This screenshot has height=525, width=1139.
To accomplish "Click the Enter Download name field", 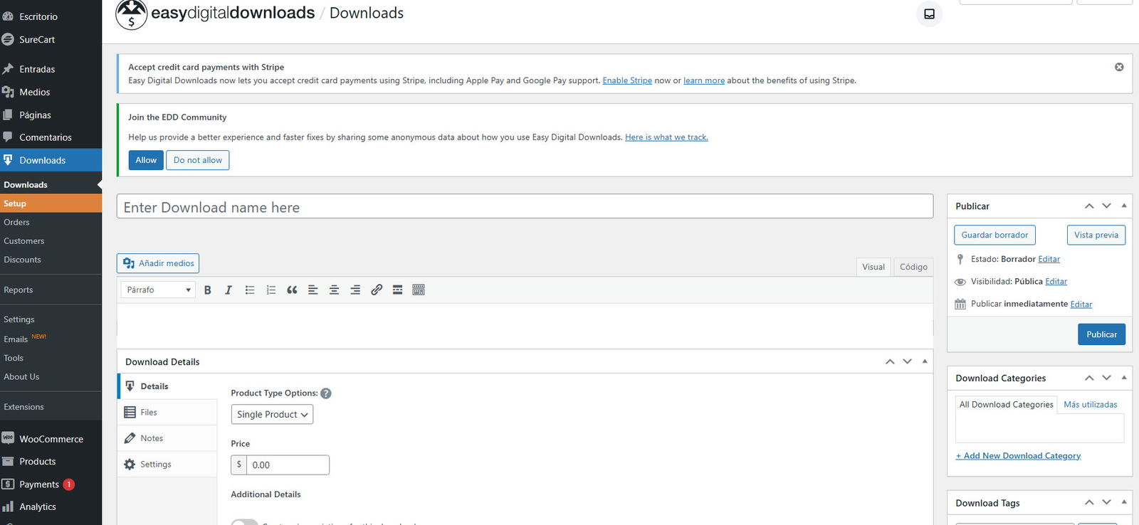I will [525, 206].
